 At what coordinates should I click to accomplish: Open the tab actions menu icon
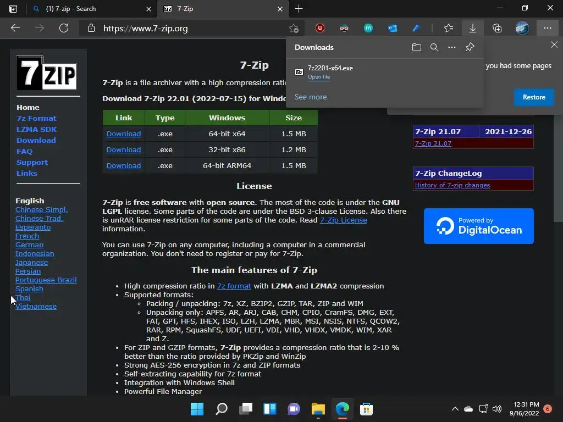pyautogui.click(x=13, y=9)
